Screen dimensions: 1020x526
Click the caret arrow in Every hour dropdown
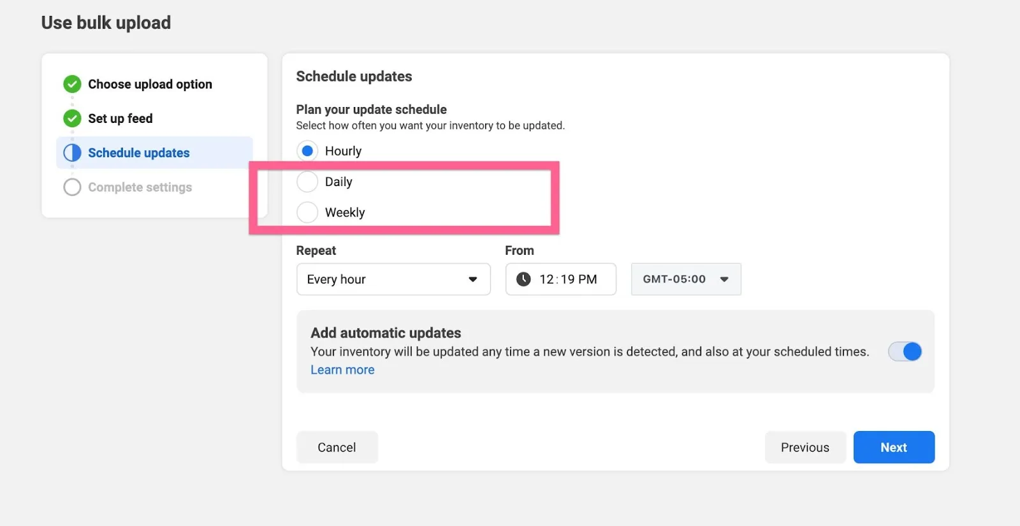tap(473, 279)
